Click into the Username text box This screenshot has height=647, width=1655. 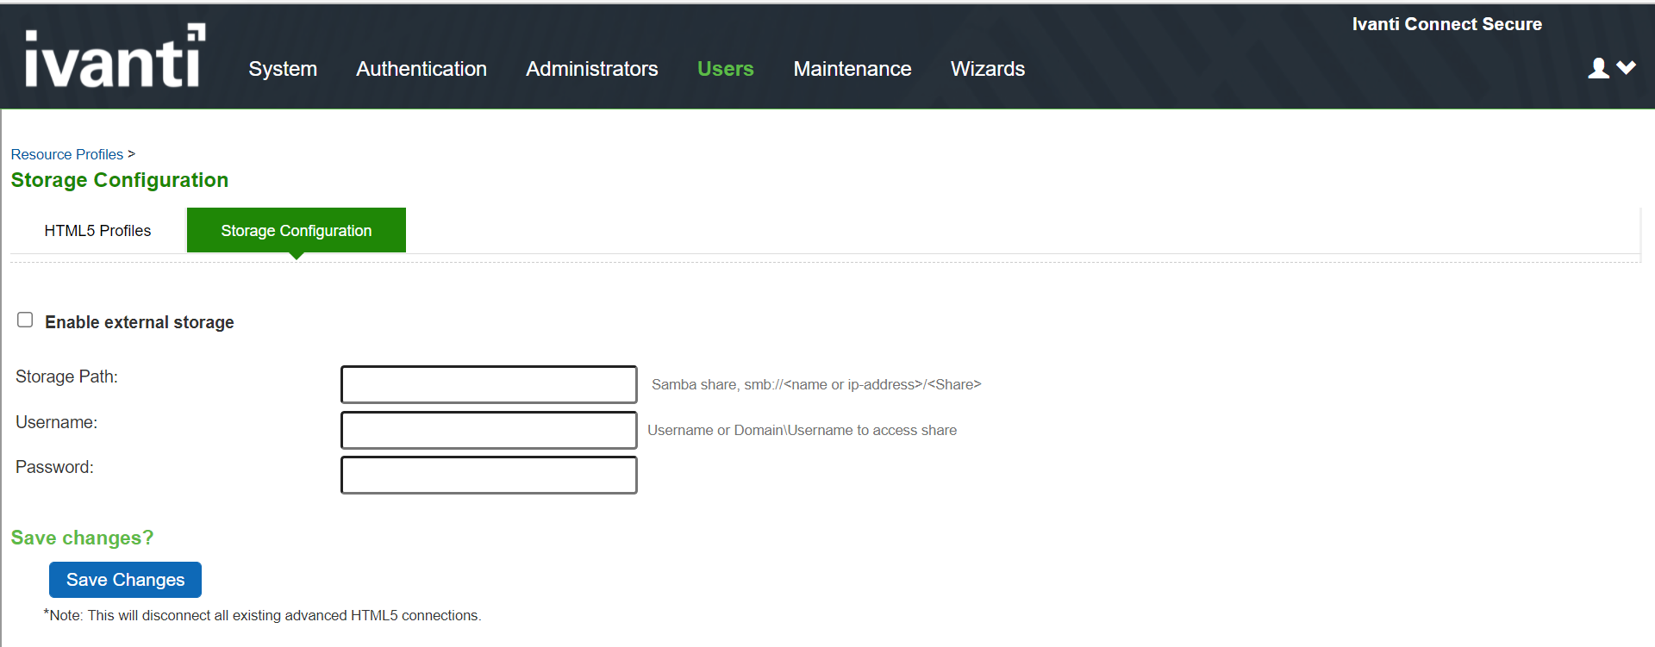coord(489,430)
